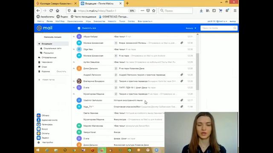This screenshot has width=273, height=153.
Task: Open the Авиабилеты bookmark
Action: pos(46,17)
